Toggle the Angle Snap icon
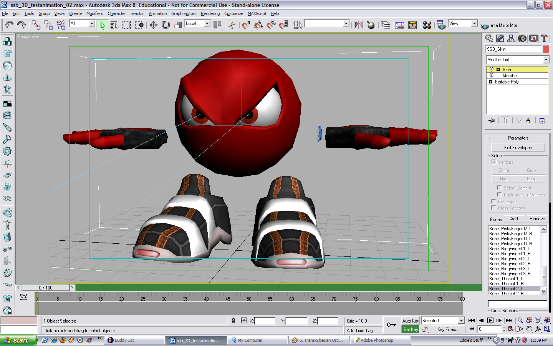The height and width of the screenshot is (346, 553). (258, 25)
